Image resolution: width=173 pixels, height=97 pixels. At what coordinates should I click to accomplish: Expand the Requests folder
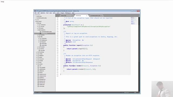point(39,42)
